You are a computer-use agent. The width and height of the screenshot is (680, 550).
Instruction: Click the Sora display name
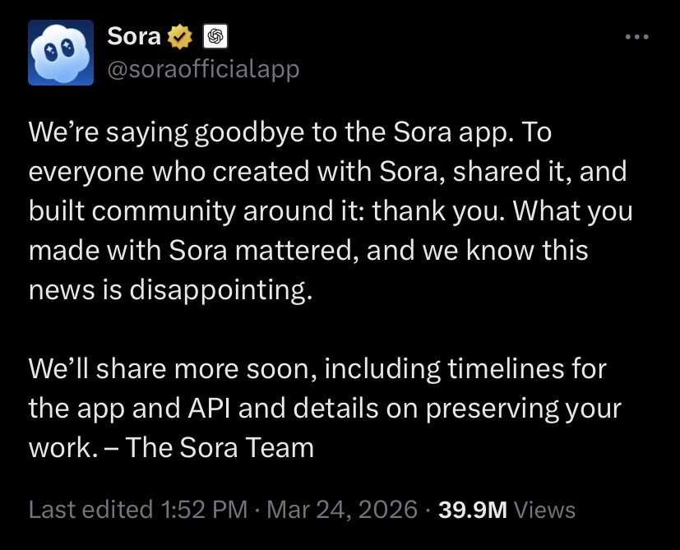click(135, 37)
